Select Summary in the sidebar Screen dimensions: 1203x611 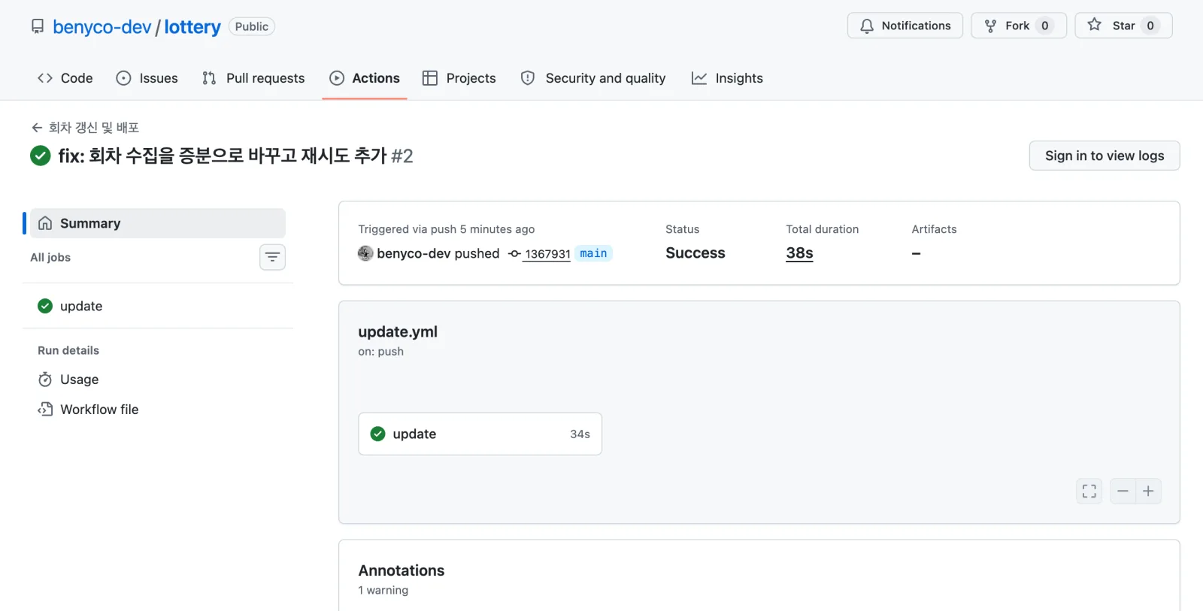click(x=158, y=223)
